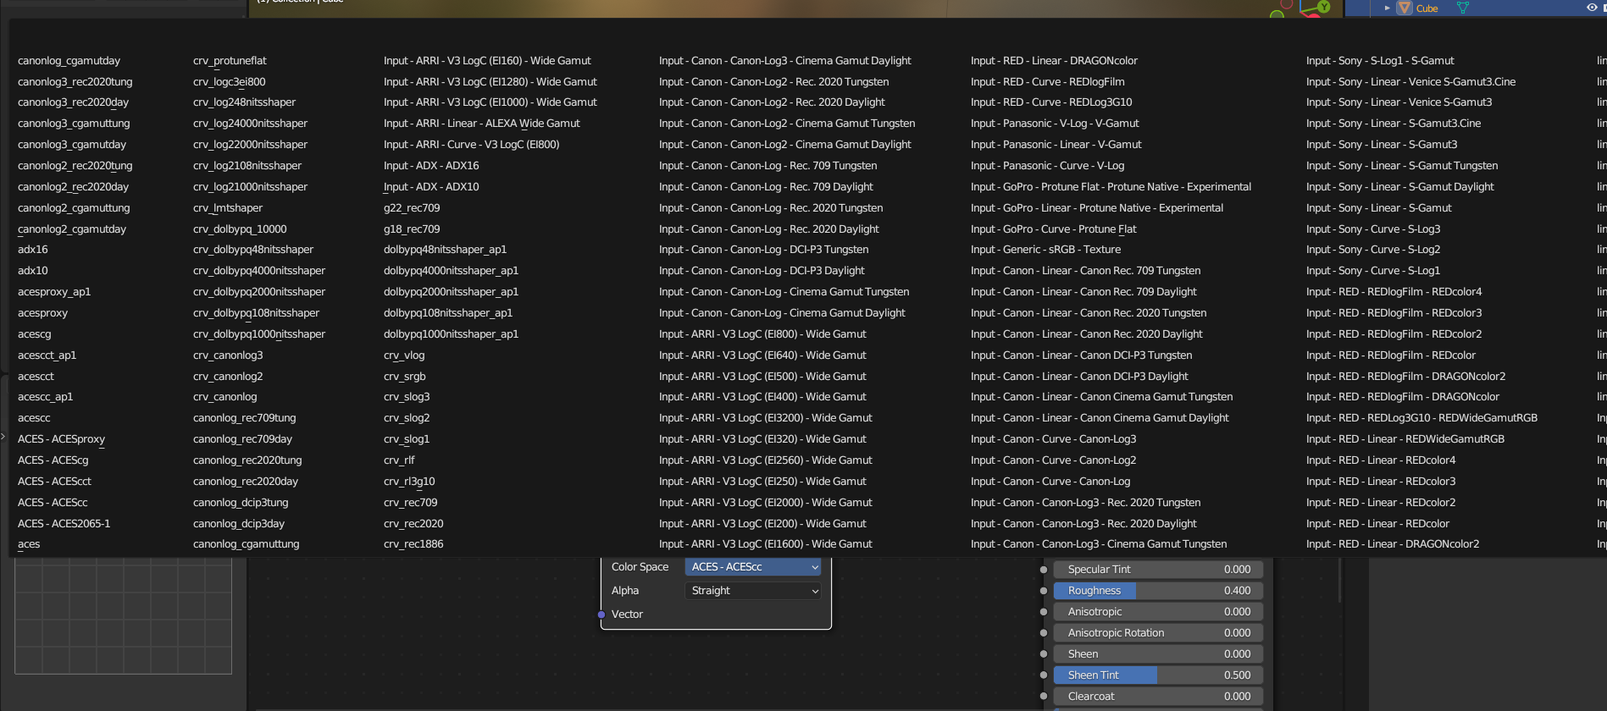Adjust the Sheen Tint slider

tap(1158, 675)
